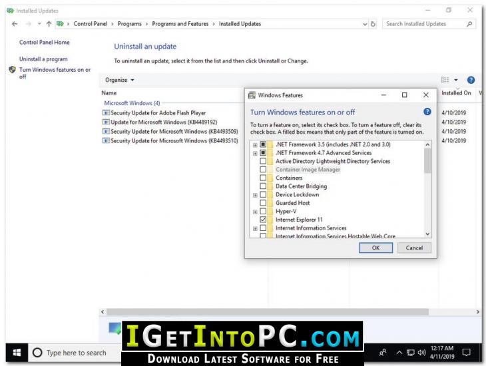The image size is (486, 366).
Task: Open the Action Center notification icon
Action: (x=466, y=352)
